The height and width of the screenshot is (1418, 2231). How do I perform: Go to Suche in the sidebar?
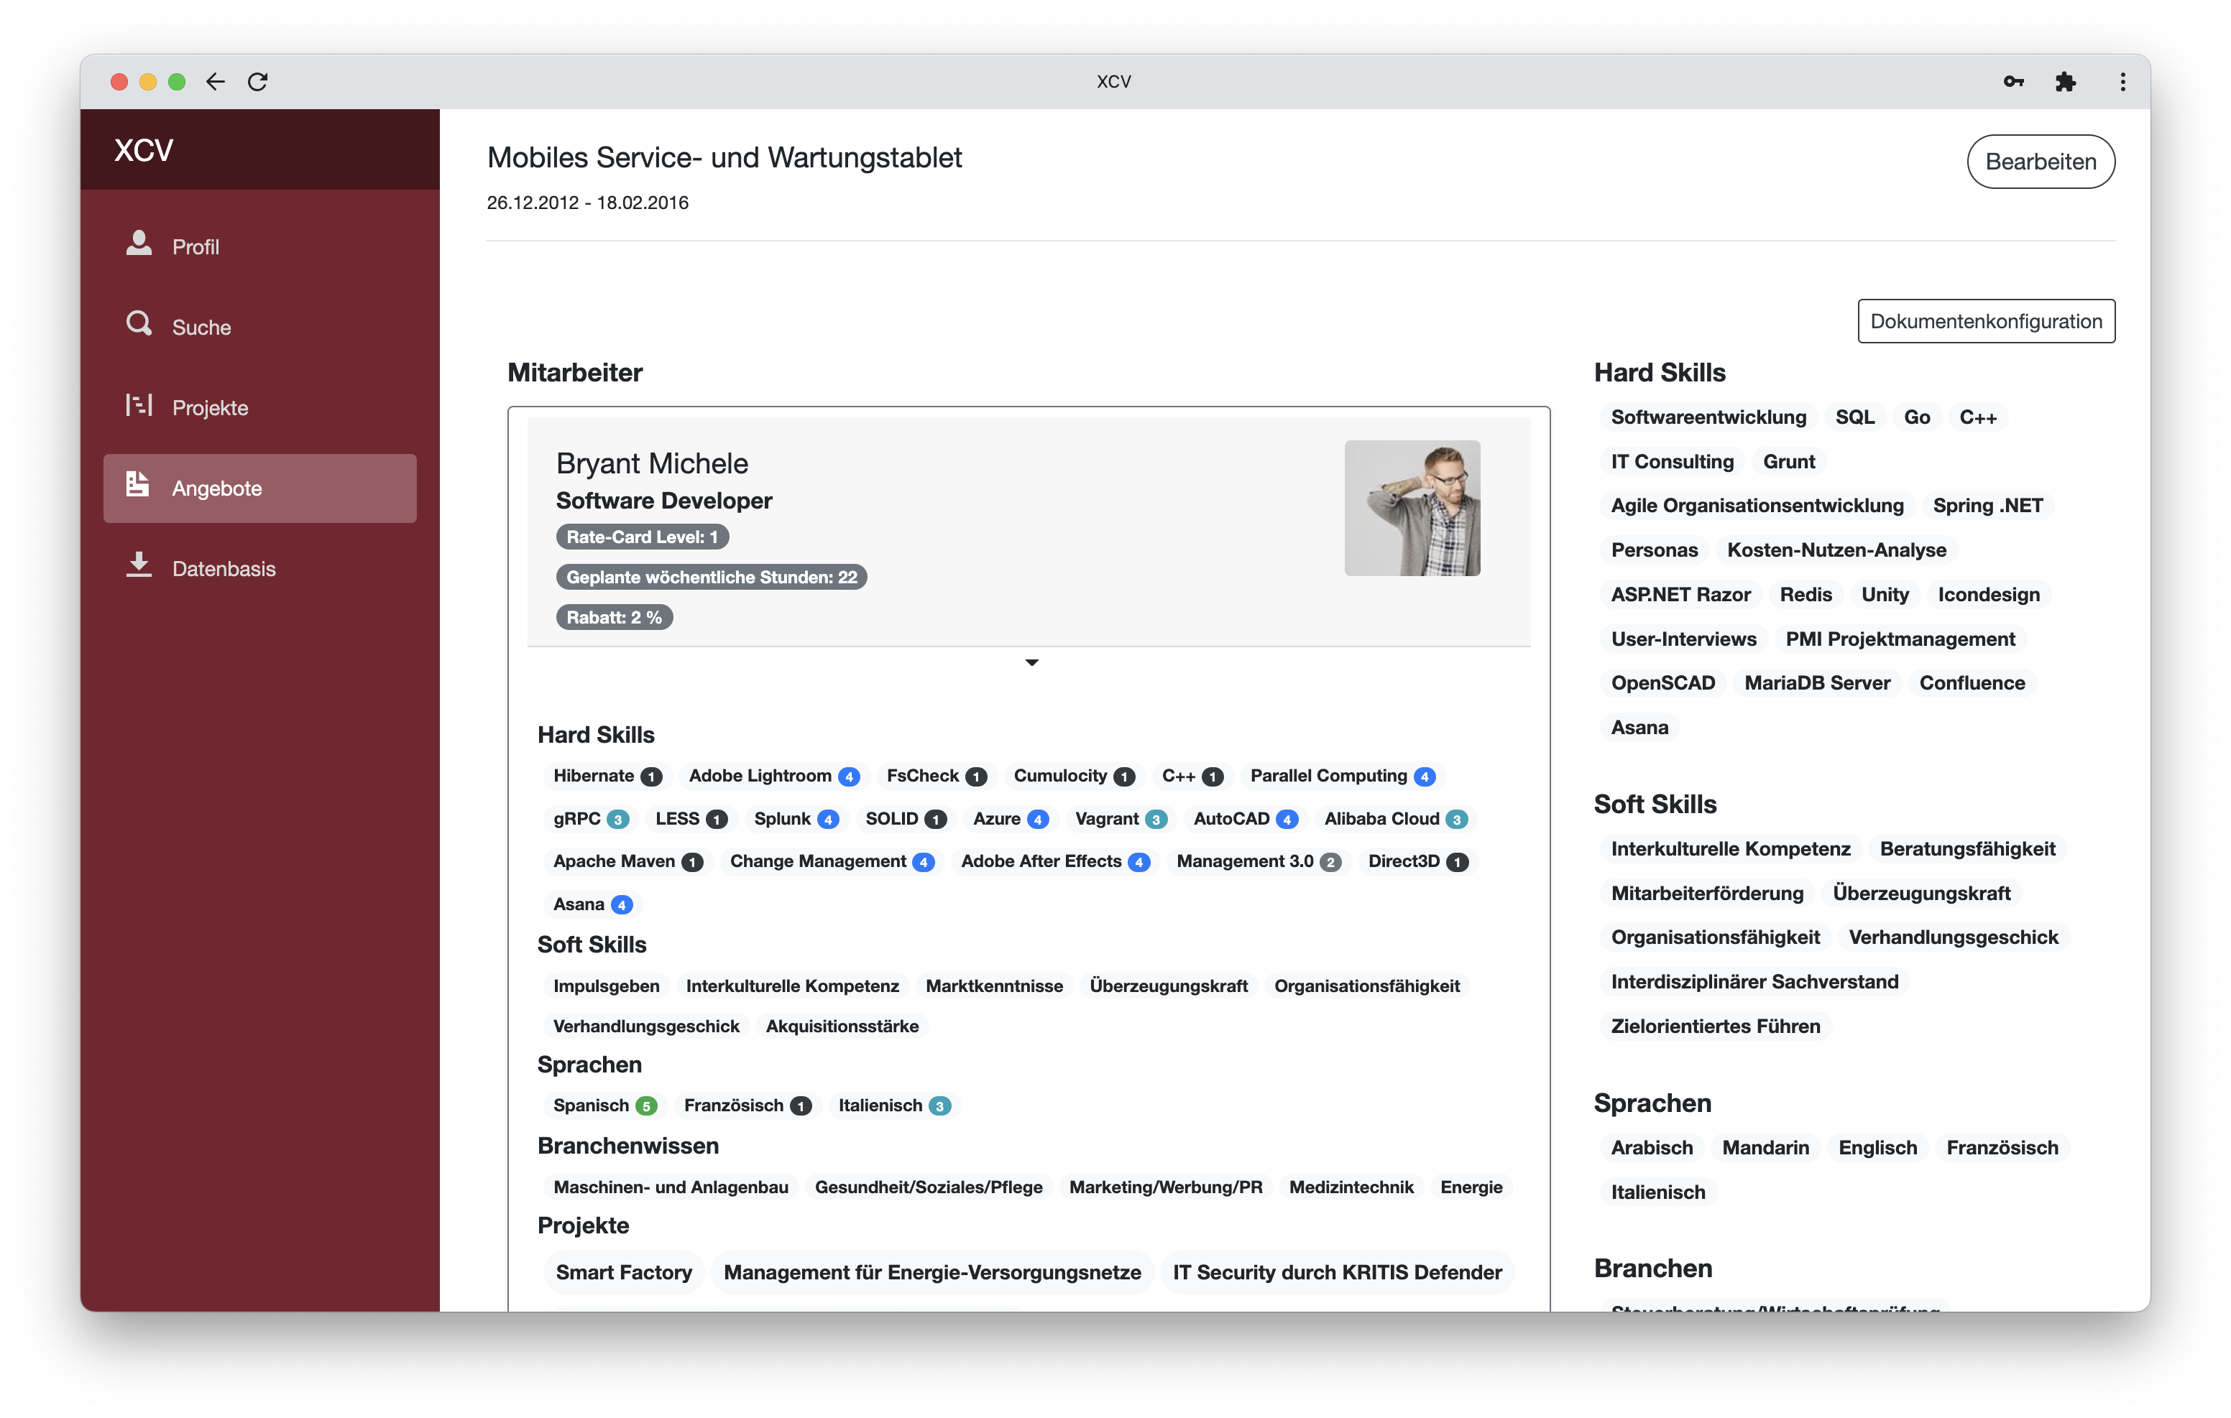[x=259, y=327]
